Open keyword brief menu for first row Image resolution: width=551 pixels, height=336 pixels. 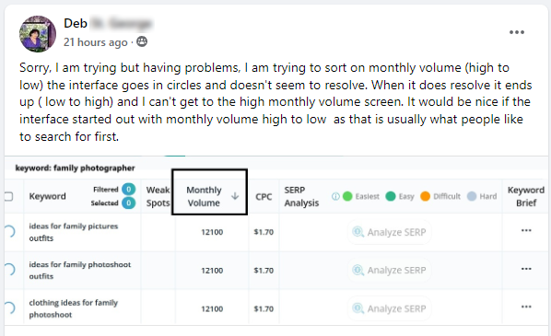click(x=526, y=231)
